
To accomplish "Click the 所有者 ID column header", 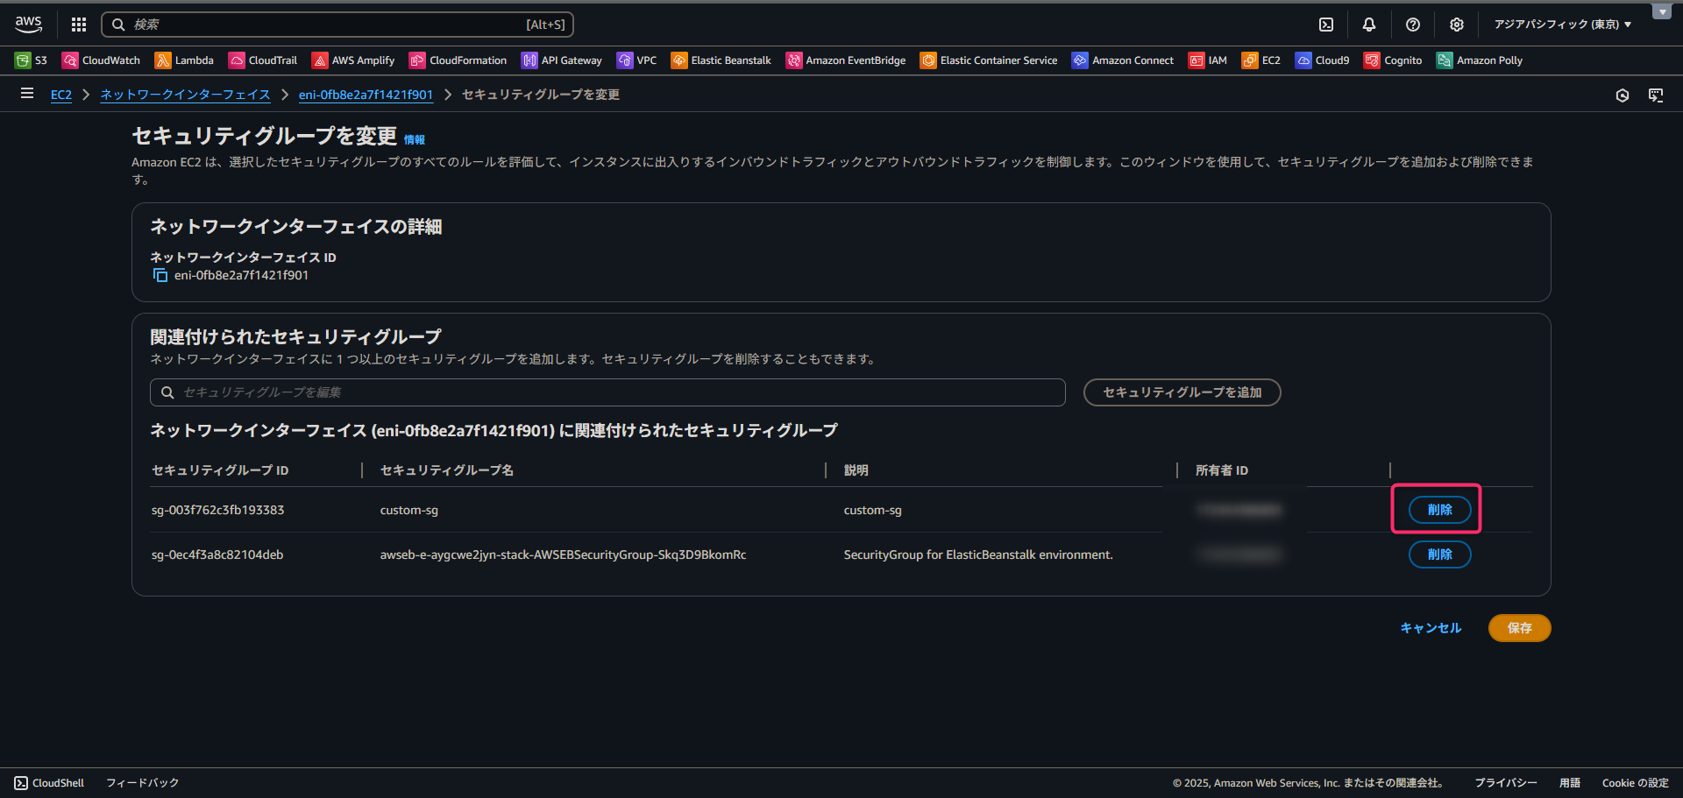I will click(x=1222, y=470).
